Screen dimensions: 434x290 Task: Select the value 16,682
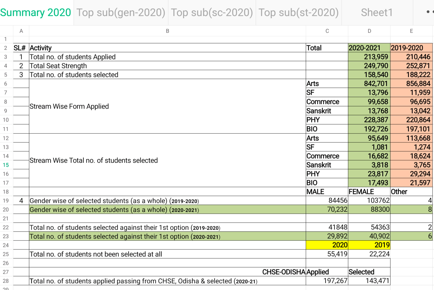click(x=369, y=156)
